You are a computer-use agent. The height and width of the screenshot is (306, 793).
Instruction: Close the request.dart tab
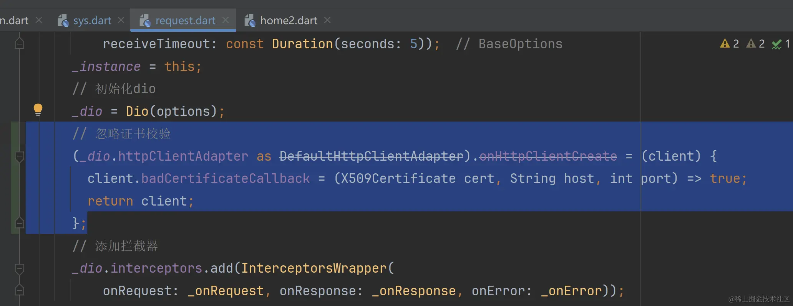[226, 20]
